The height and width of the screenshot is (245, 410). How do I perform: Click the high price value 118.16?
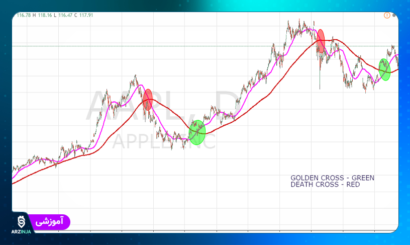[x=45, y=15]
